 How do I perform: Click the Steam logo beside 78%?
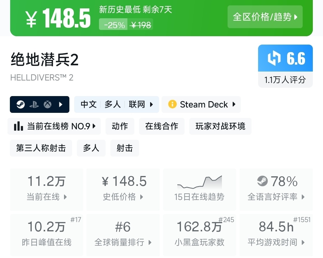coord(262,181)
